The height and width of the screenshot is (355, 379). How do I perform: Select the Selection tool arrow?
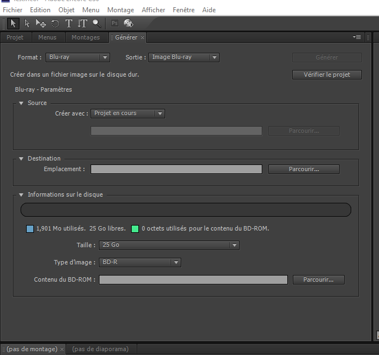13,23
